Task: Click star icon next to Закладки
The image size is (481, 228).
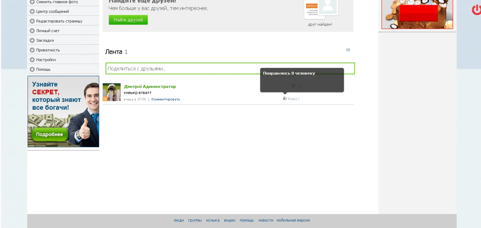Action: tap(32, 40)
